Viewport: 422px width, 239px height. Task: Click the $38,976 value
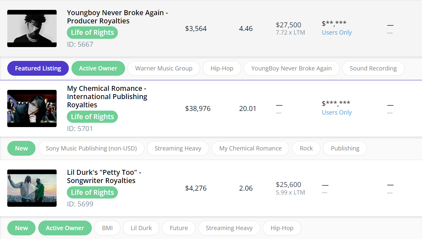pos(198,109)
